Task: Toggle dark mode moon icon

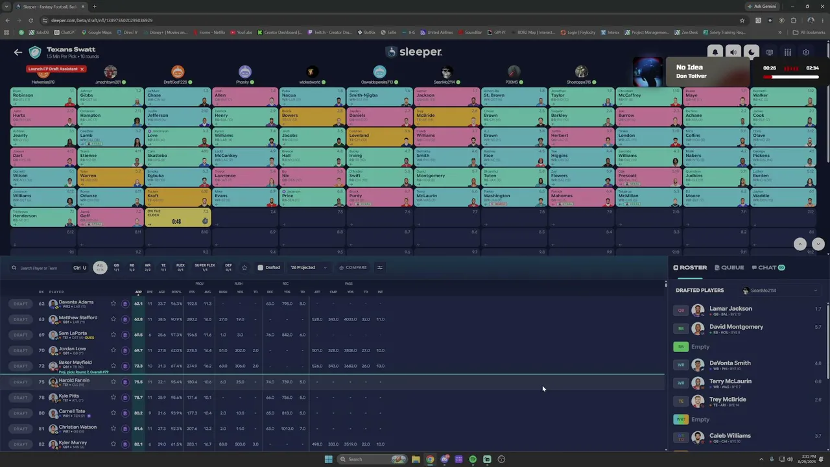Action: click(752, 53)
